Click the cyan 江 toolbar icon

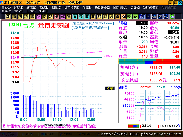(81, 16)
